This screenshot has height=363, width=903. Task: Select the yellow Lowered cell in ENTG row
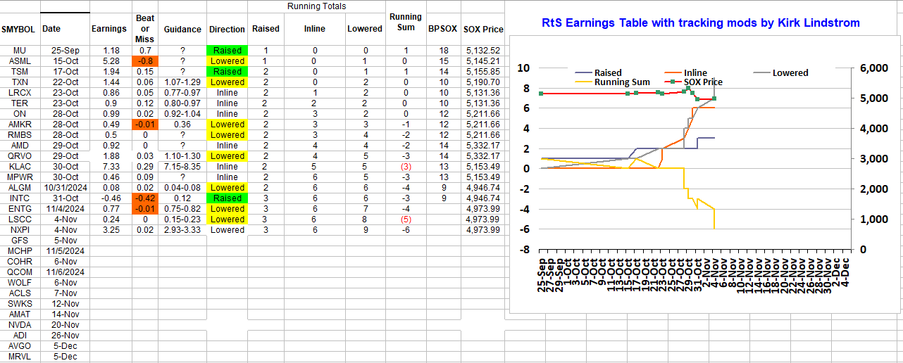tap(227, 209)
